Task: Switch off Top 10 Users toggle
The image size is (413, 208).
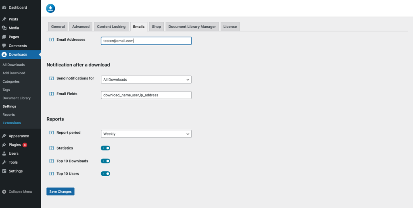Action: (x=105, y=174)
